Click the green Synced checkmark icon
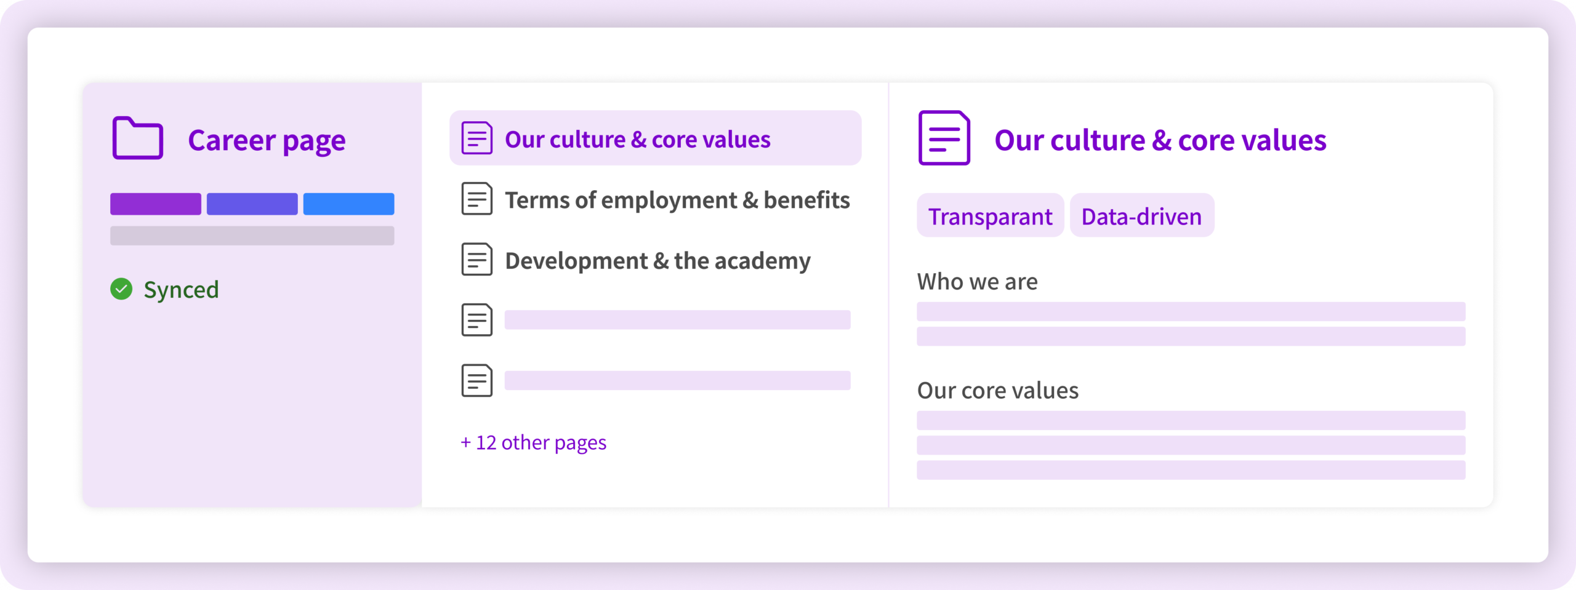The image size is (1576, 590). (121, 289)
